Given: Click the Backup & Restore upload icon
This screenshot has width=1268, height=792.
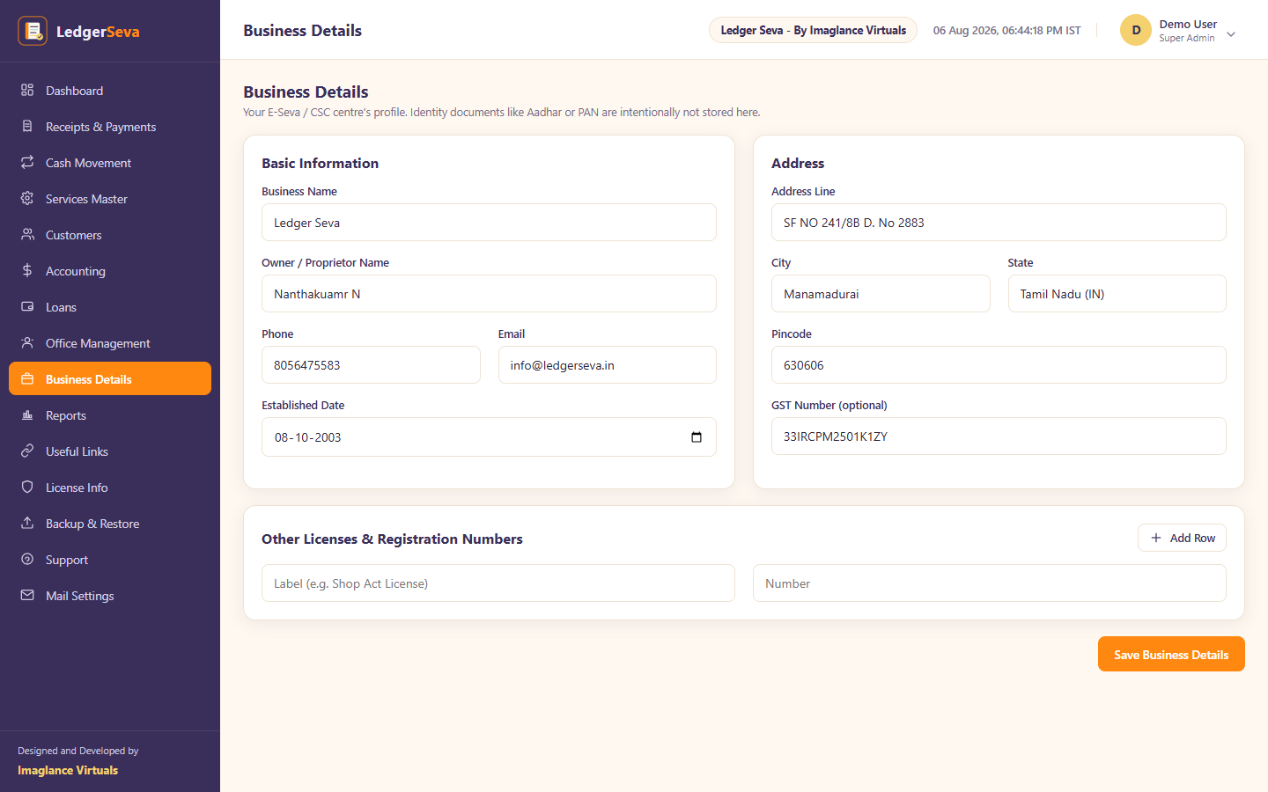Looking at the screenshot, I should (x=27, y=523).
